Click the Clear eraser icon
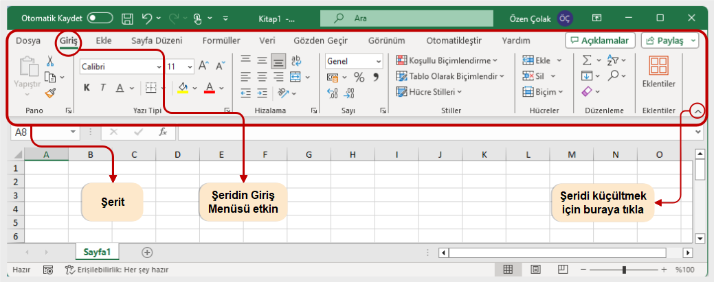This screenshot has width=714, height=282. pos(588,92)
